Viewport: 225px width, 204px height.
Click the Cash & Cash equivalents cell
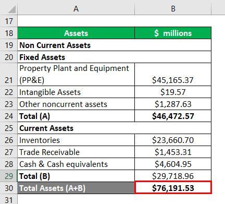pyautogui.click(x=76, y=164)
